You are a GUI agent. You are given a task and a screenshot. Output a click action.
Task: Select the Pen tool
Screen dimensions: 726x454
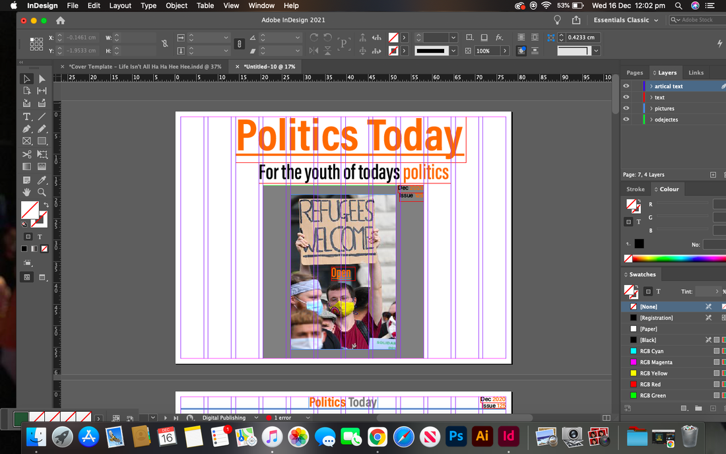pos(27,129)
